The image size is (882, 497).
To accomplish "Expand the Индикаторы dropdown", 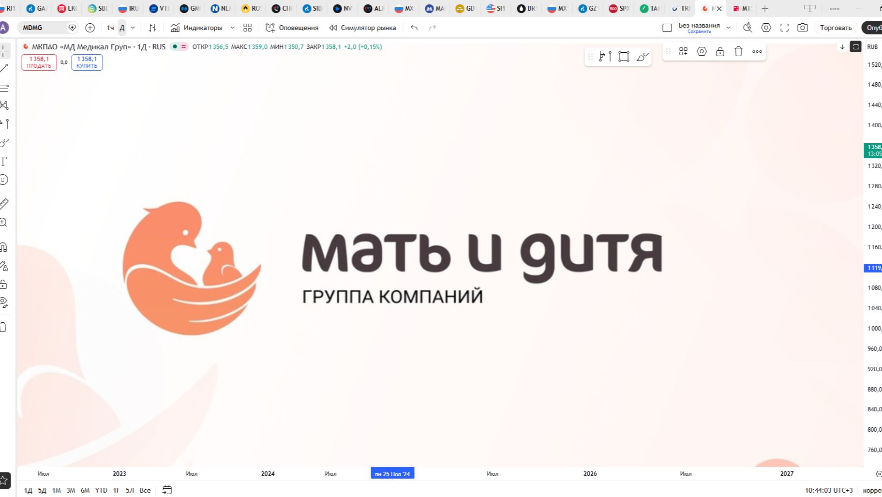I will [x=232, y=28].
